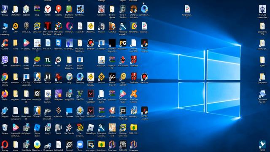Open the Документы shortcut folder
The image size is (270, 152).
click(x=262, y=77)
